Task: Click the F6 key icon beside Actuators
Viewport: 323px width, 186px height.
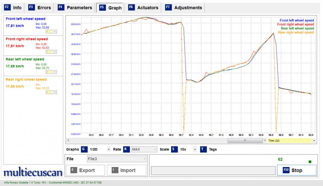Action: pos(131,7)
